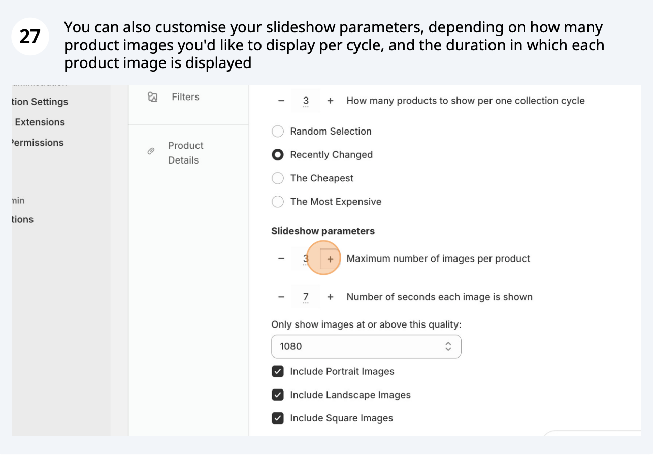Image resolution: width=653 pixels, height=455 pixels.
Task: Click 'How many products to show' label
Action: click(466, 101)
